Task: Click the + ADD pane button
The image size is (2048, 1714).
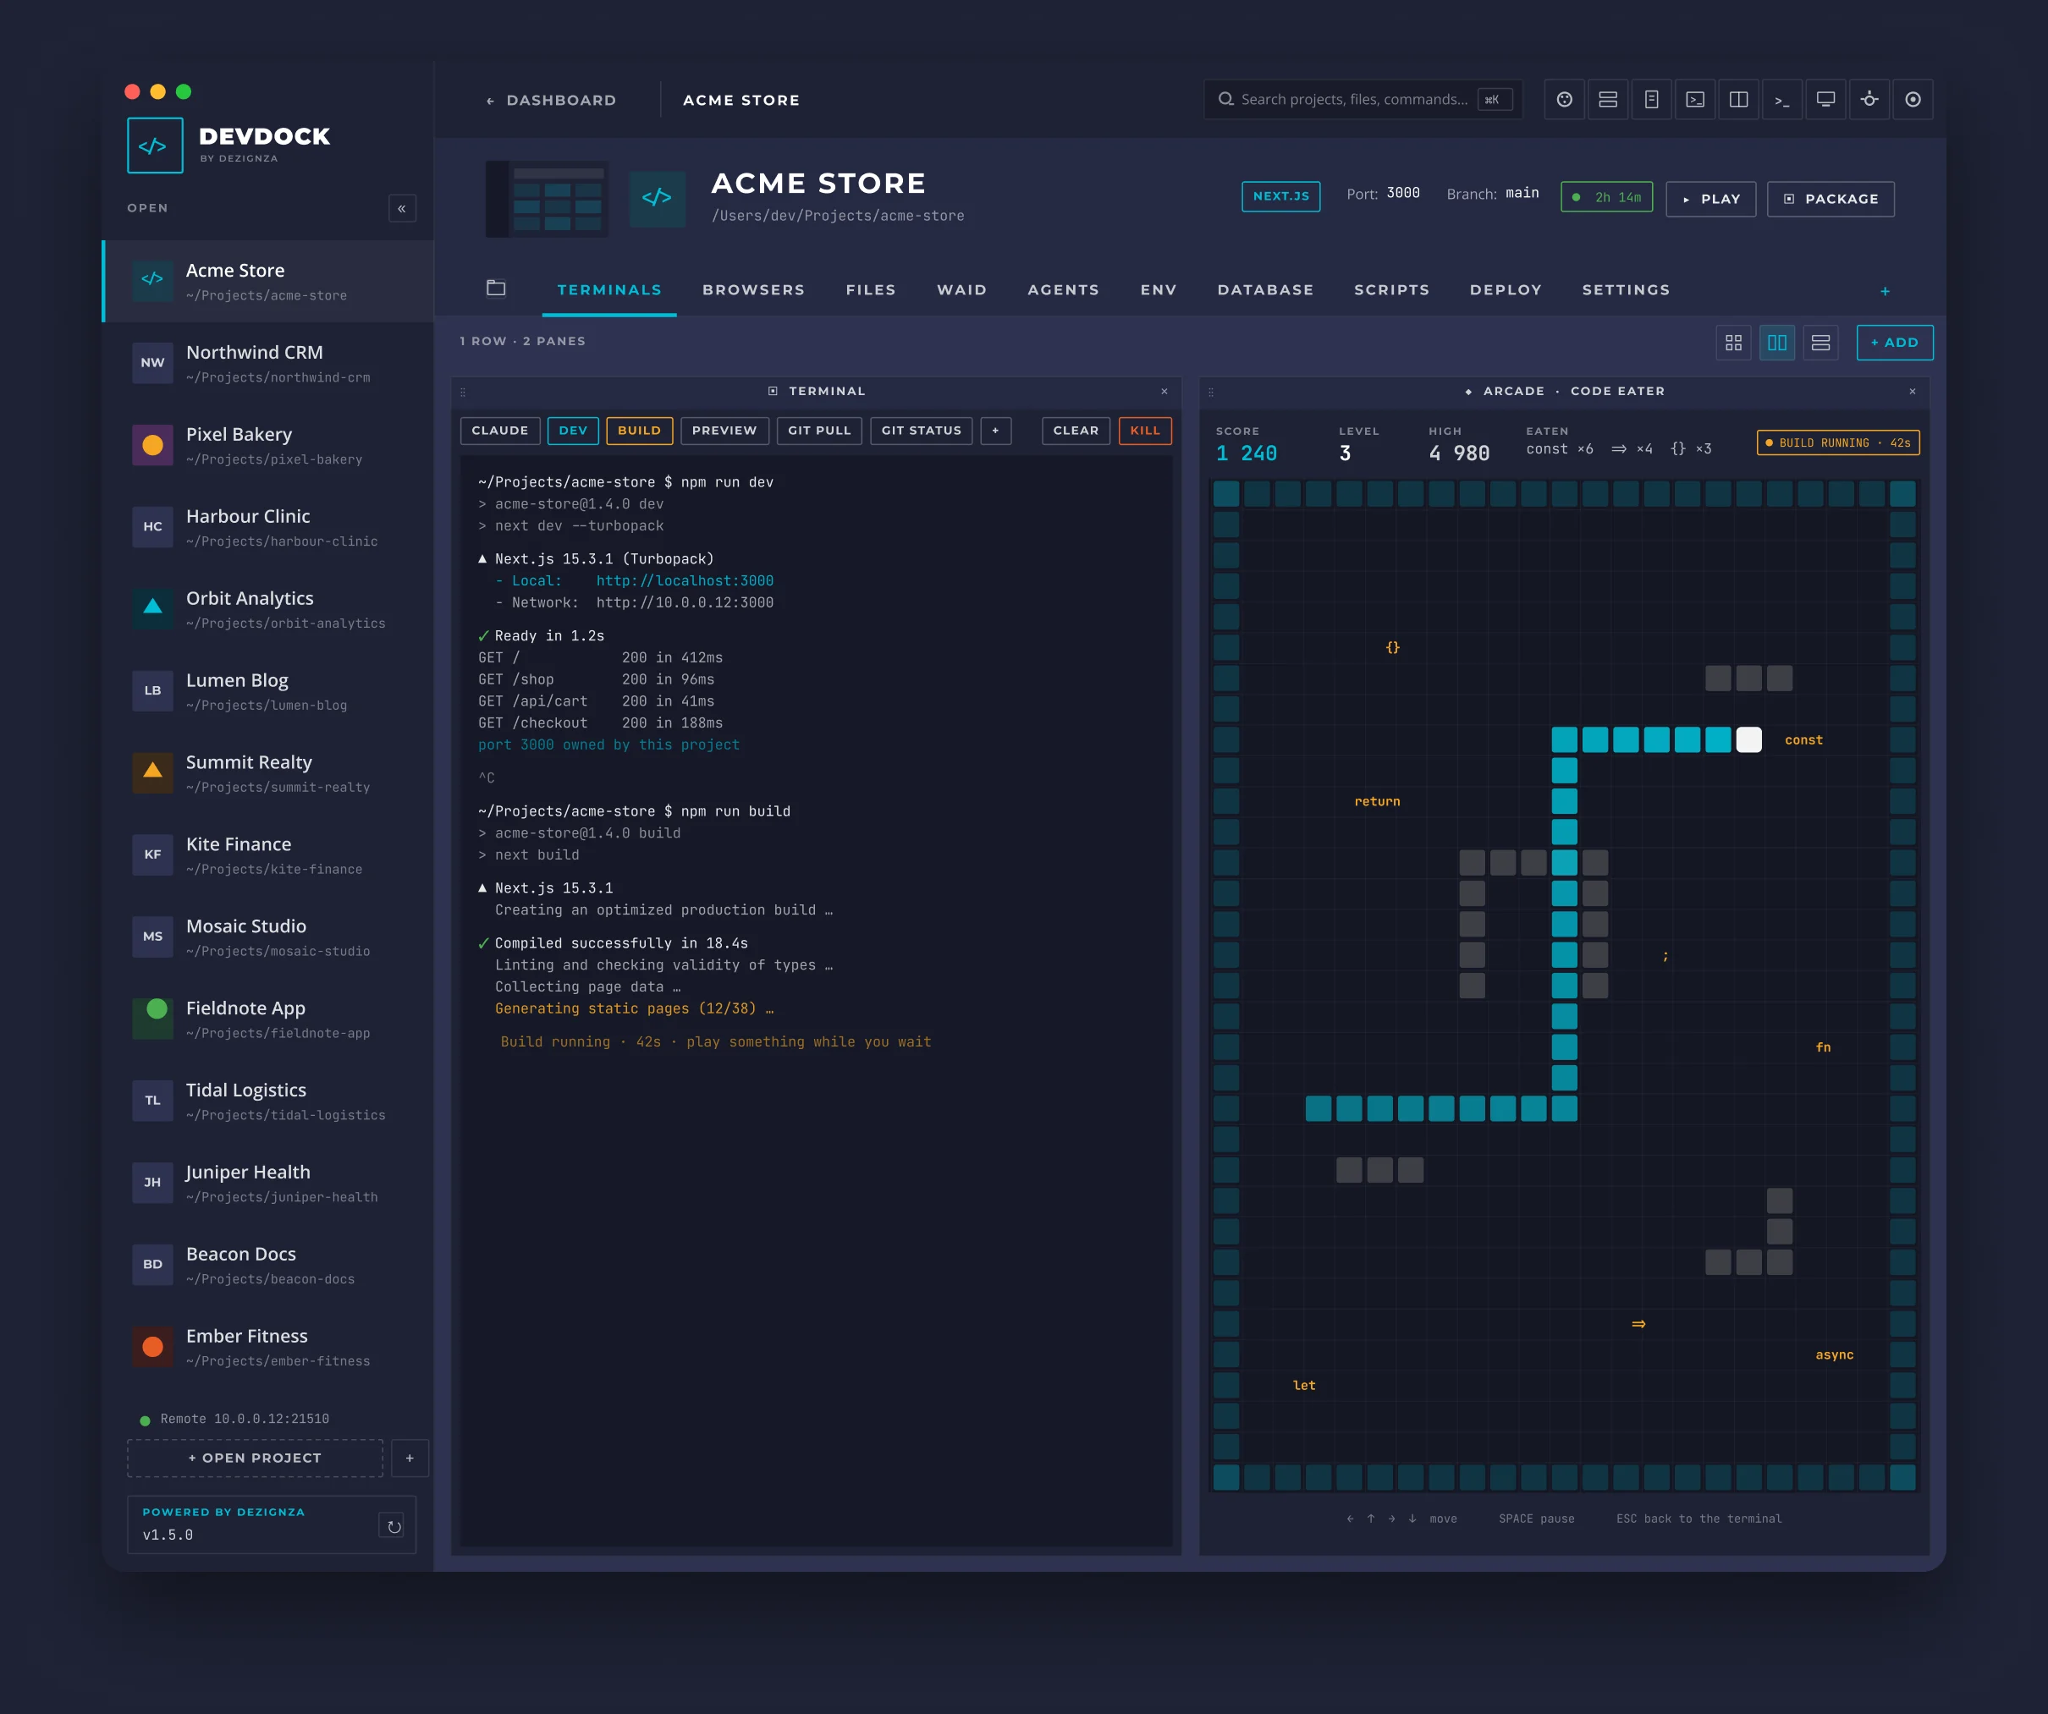Action: point(1894,343)
